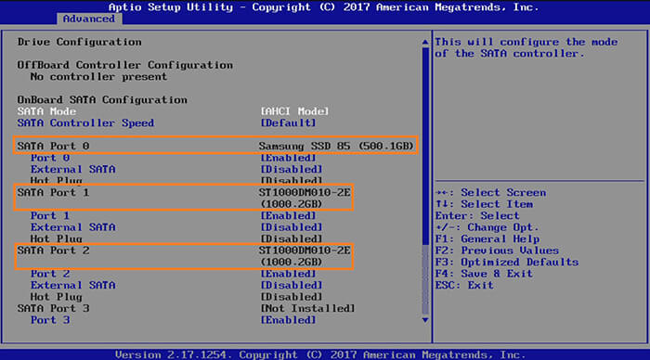
Task: Select External SATA under Port 0
Action: point(73,170)
